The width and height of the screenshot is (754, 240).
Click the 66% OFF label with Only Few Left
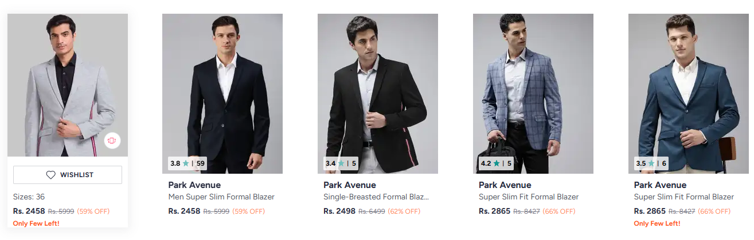click(x=713, y=211)
